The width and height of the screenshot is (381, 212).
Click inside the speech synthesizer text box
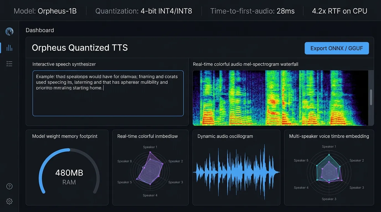pos(108,93)
